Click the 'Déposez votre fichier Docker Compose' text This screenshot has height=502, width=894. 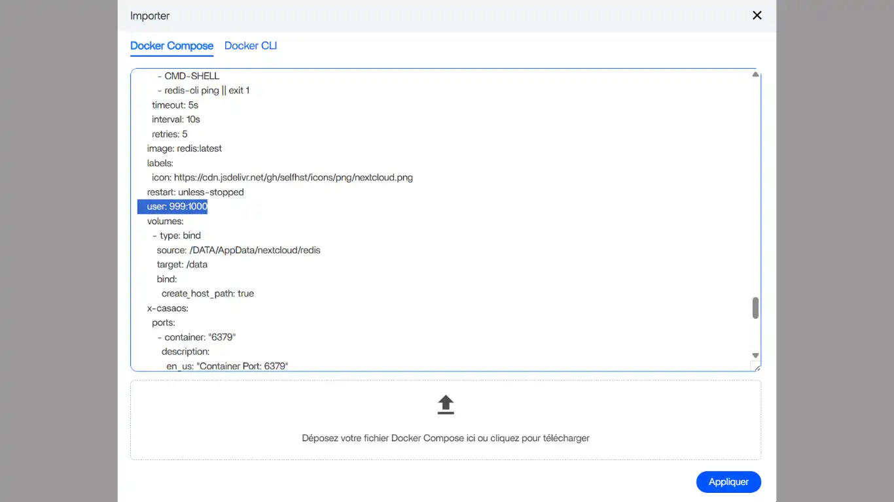click(x=446, y=438)
